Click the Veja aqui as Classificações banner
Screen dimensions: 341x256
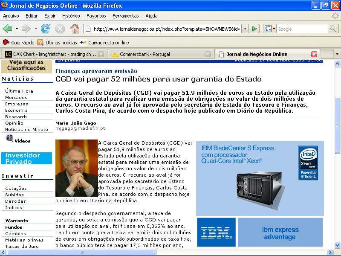pos(26,66)
